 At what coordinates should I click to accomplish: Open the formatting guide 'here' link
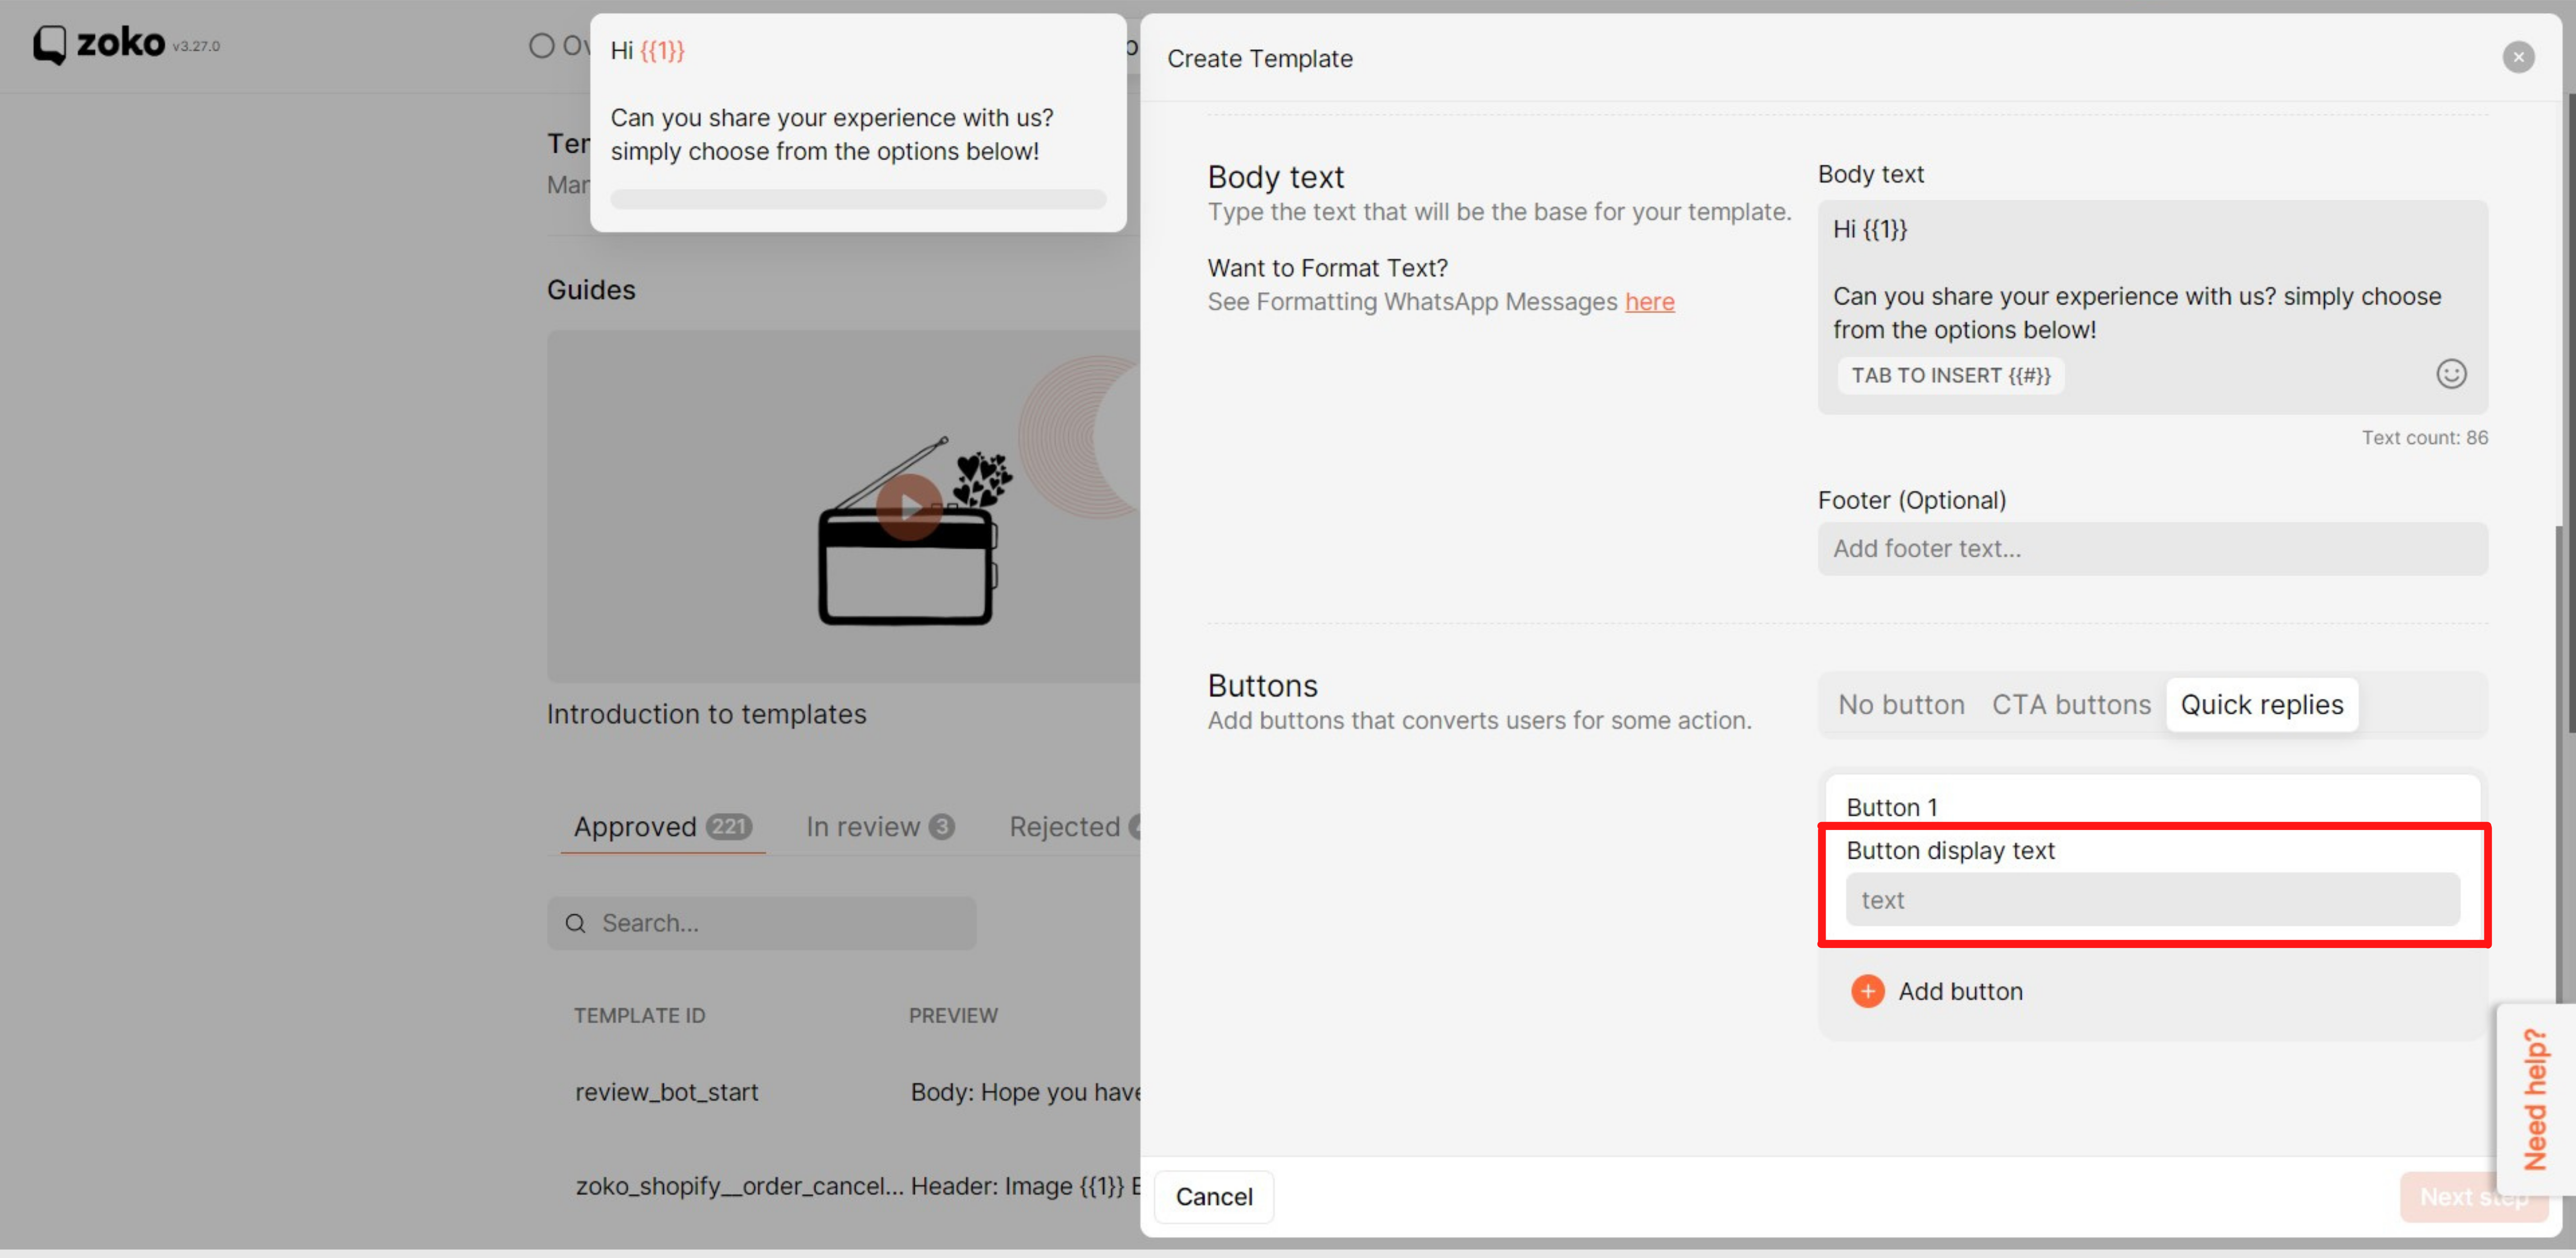coord(1649,301)
